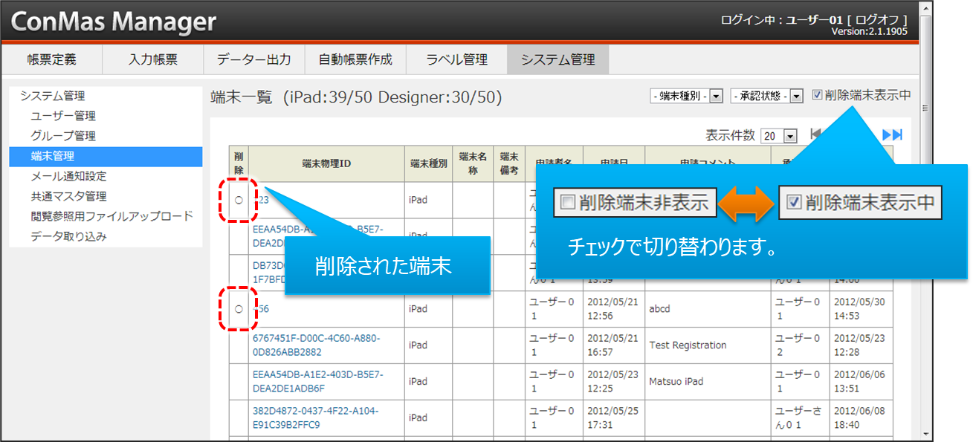Open メール通知設定 in the sidebar

(68, 176)
